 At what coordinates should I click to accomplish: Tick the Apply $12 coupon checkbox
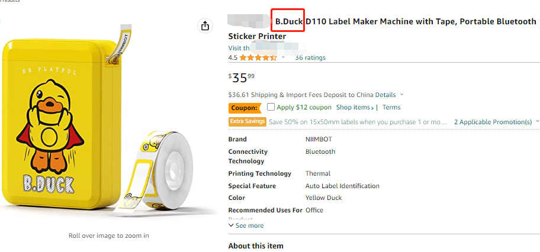pos(271,107)
